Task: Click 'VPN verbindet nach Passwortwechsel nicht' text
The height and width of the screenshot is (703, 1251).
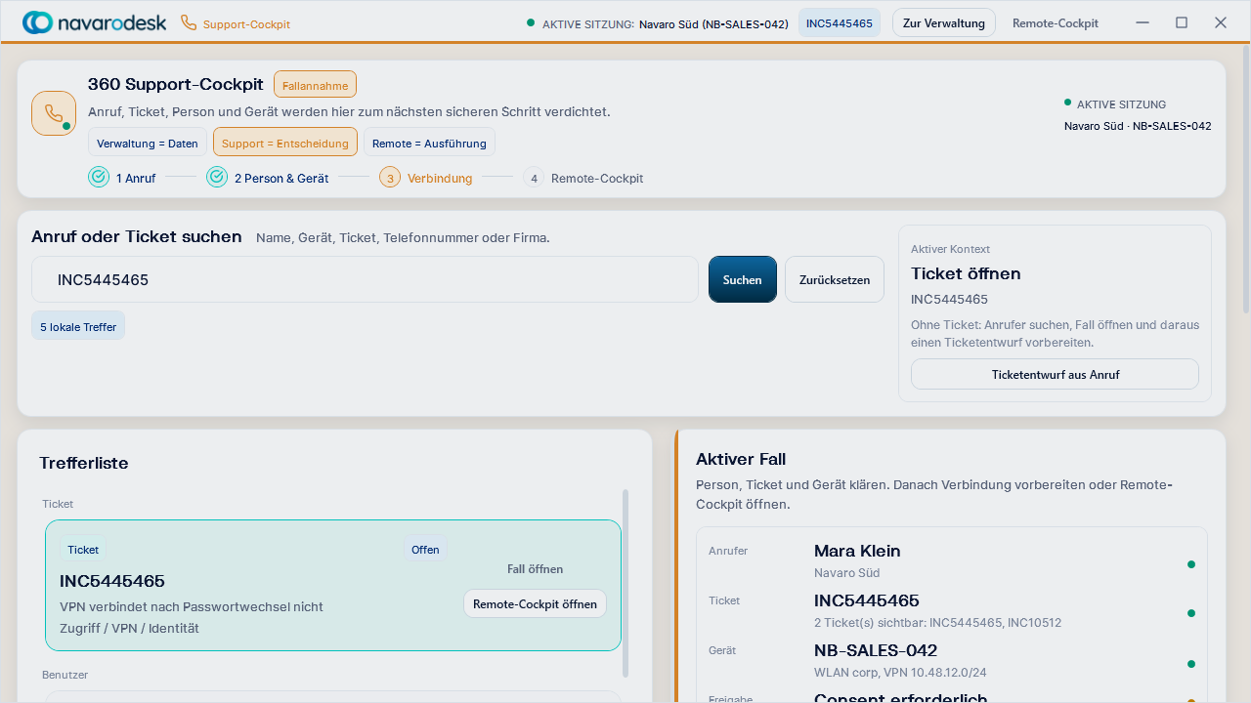Action: [192, 606]
